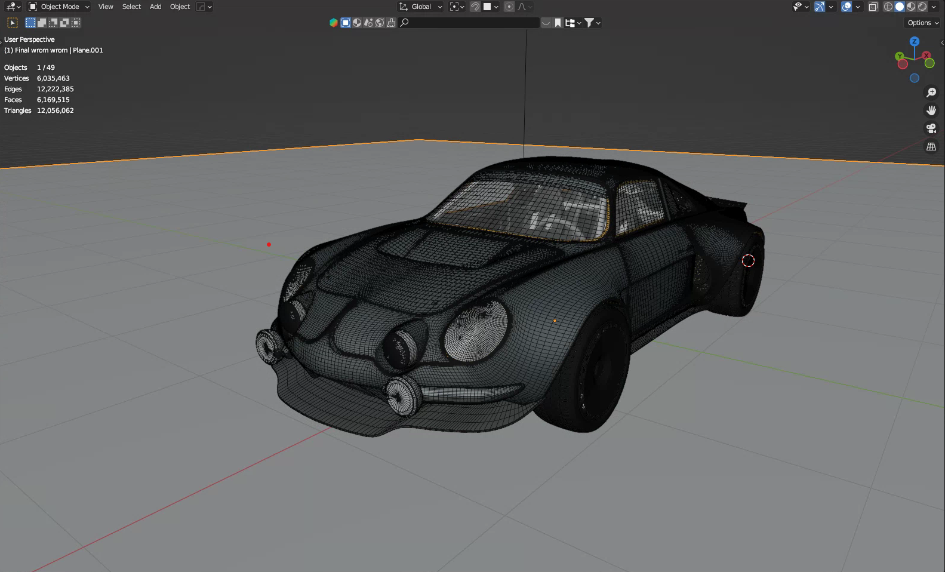Switch to Solid viewport shading
This screenshot has width=945, height=572.
900,7
